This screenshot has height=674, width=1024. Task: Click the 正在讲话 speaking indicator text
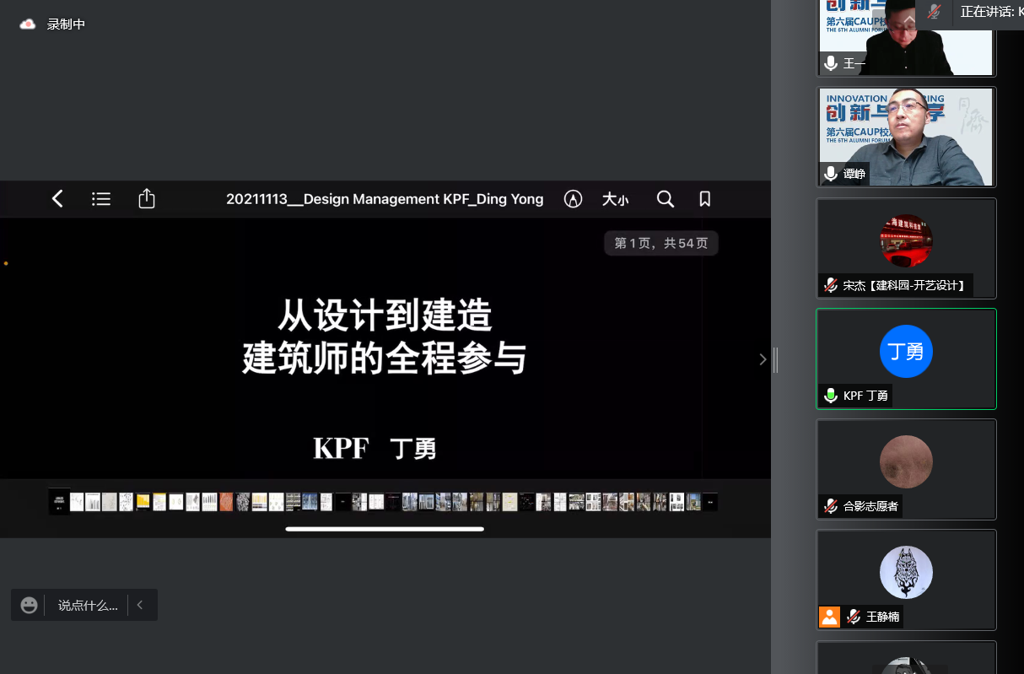[x=991, y=12]
